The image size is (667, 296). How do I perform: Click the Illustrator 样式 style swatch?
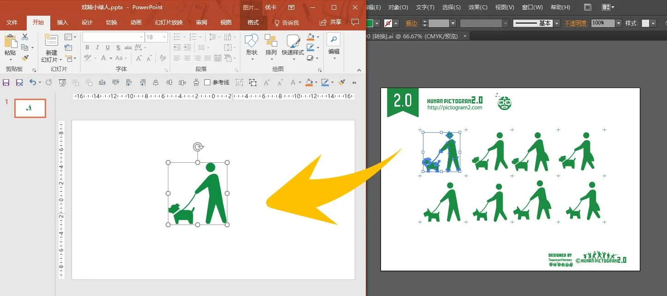tap(645, 23)
